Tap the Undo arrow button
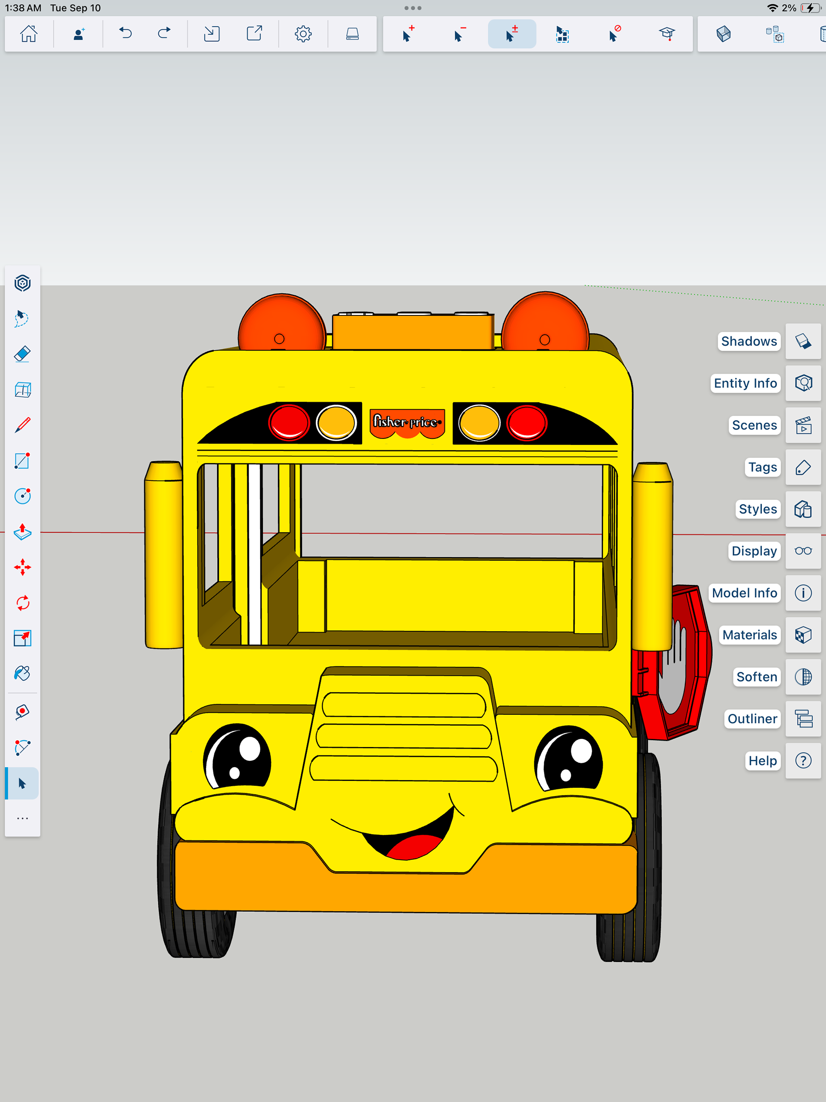 (x=126, y=34)
